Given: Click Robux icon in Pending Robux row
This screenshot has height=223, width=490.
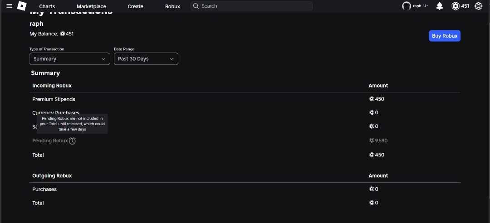Looking at the screenshot, I should (372, 141).
